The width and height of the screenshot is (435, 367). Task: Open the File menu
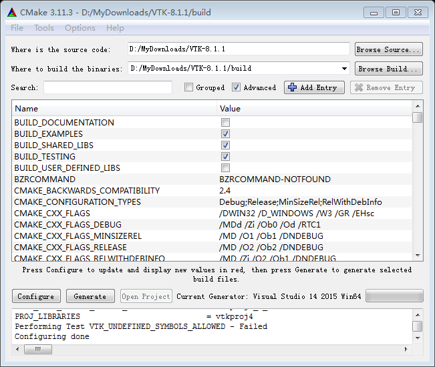point(17,28)
